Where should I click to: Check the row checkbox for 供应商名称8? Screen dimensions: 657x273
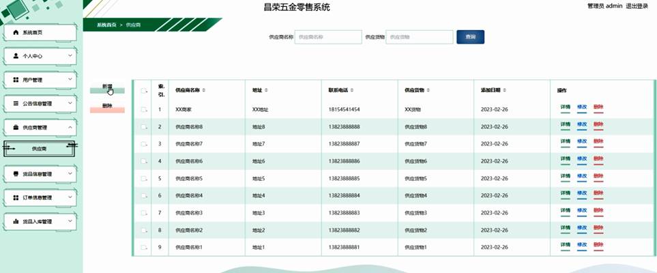coord(143,127)
